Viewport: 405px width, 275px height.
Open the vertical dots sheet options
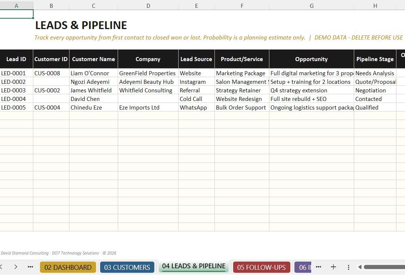click(349, 267)
